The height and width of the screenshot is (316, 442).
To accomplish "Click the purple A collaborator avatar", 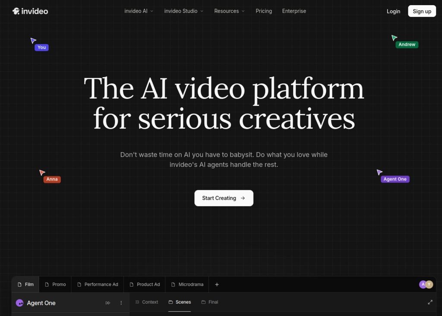I will [422, 285].
